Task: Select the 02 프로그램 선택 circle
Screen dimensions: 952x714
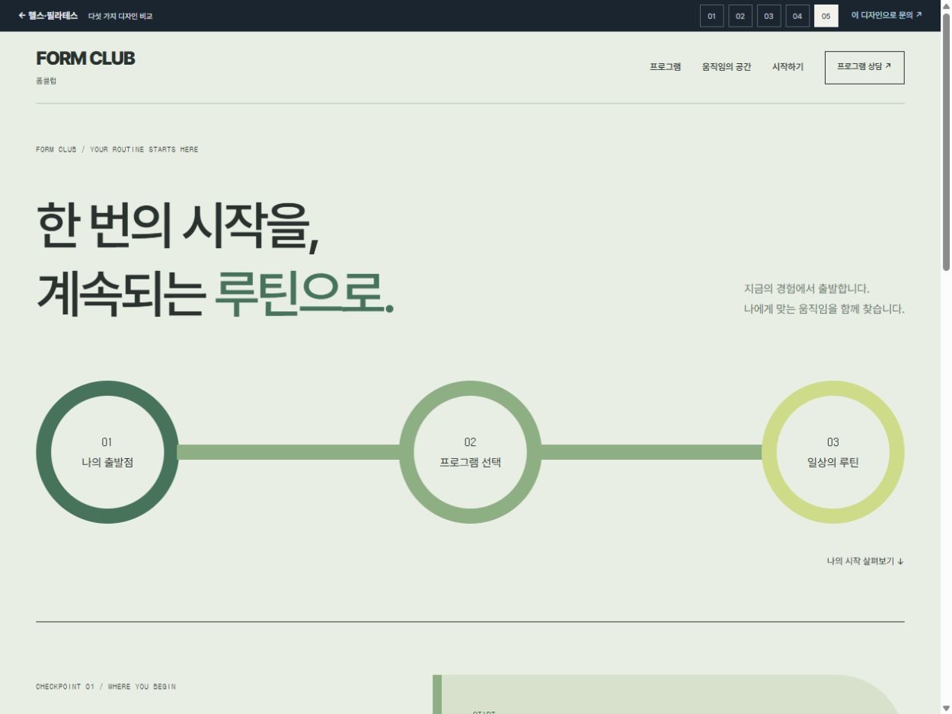Action: [x=471, y=452]
